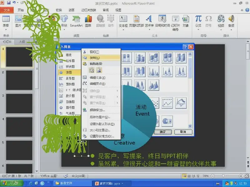Launch Internet Explorer from the quick launch
This screenshot has width=250, height=187.
(31, 183)
